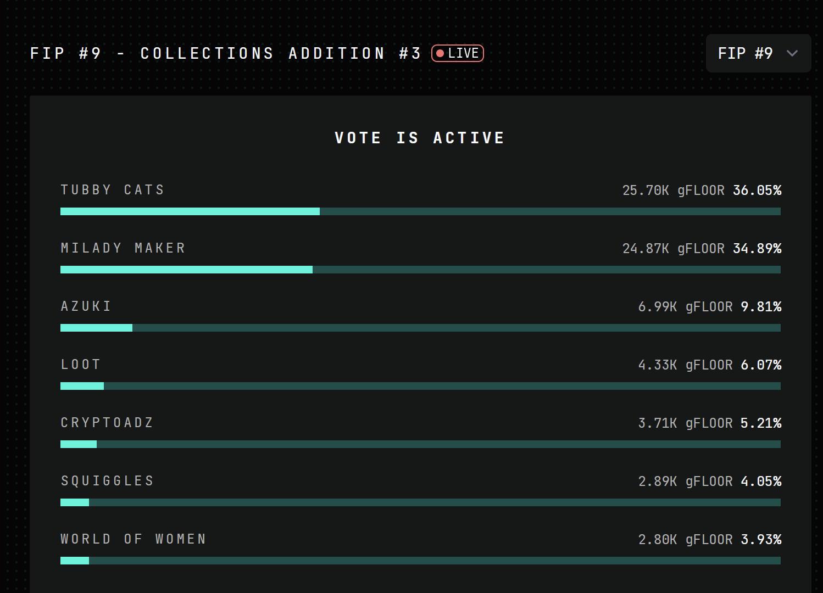Open the FIP #9 proposal dropdown

758,53
